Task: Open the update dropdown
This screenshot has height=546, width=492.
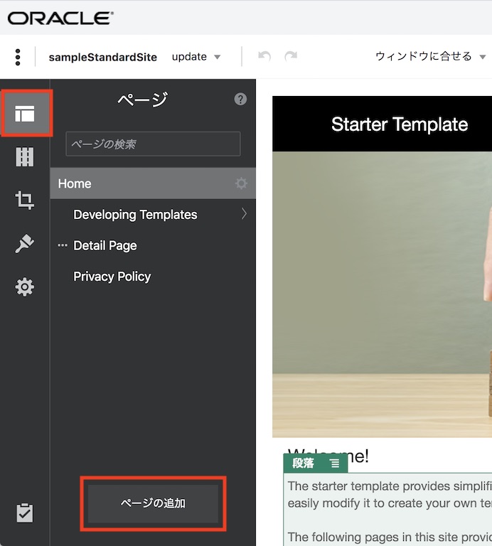Action: click(196, 57)
